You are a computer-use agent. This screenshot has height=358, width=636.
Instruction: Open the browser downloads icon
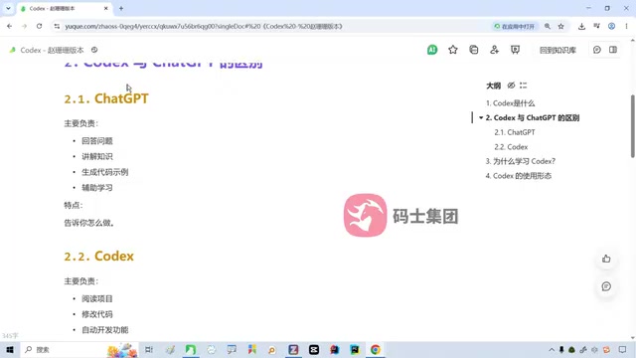click(x=581, y=27)
